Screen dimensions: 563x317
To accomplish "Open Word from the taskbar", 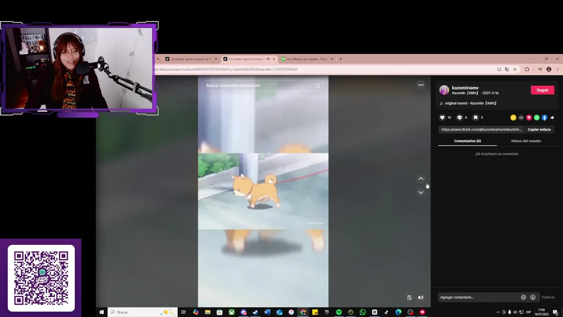I will pos(267,312).
